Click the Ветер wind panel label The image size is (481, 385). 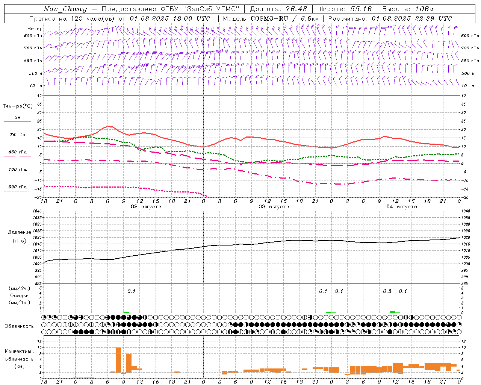[x=35, y=29]
